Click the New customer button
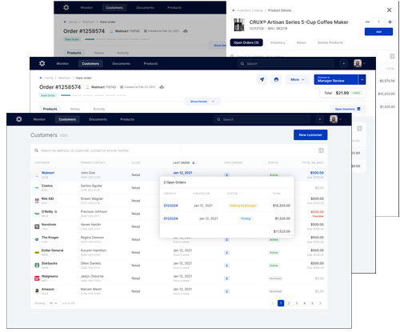This screenshot has width=400, height=332. click(x=310, y=135)
